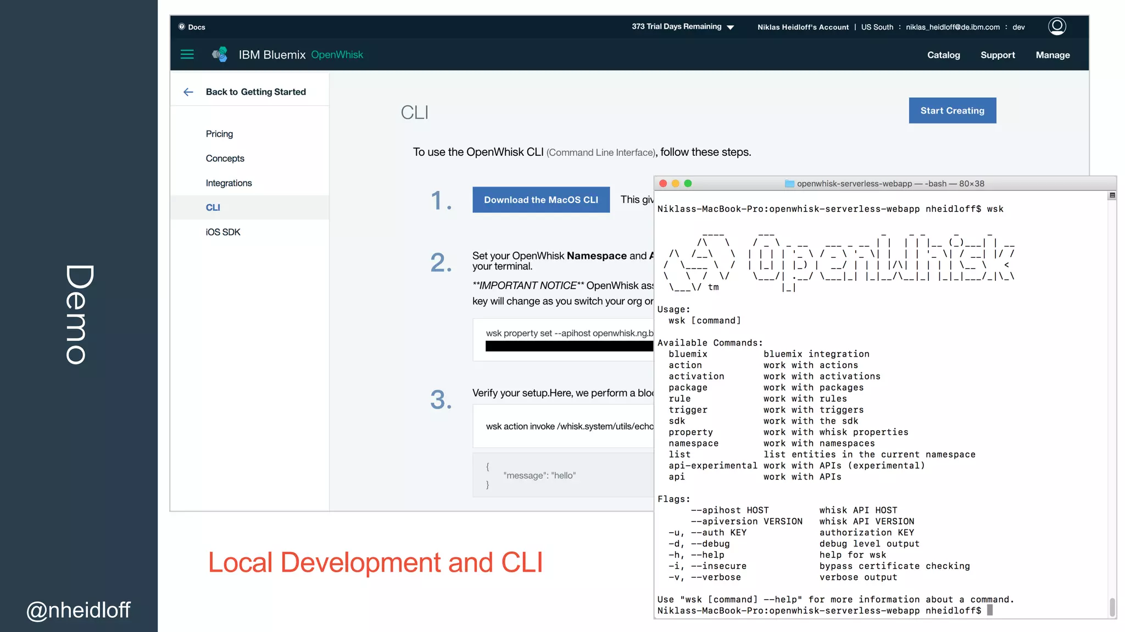Screen dimensions: 1125x632
Task: Click the terminal scrollbar top split icon
Action: (1112, 195)
